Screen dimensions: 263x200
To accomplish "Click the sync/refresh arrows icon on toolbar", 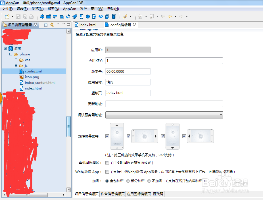I will (x=69, y=16).
